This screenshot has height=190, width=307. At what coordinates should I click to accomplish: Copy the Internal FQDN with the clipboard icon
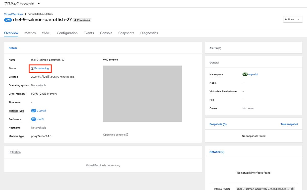tap(293, 189)
